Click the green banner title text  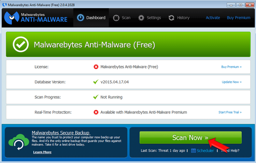point(94,45)
